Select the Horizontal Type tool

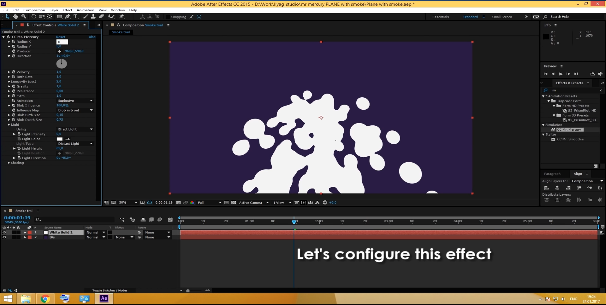tap(75, 17)
